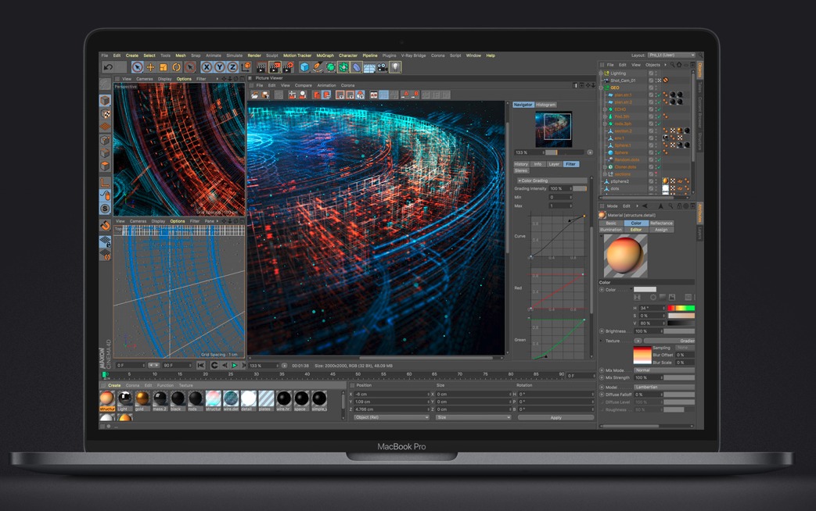816x511 pixels.
Task: Click the blue deformer capsule icon
Action: 357,67
